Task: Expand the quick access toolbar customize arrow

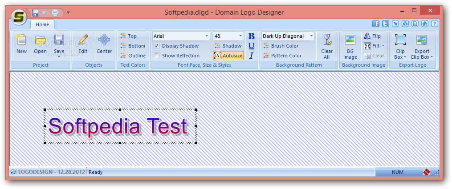Action: coord(68,12)
